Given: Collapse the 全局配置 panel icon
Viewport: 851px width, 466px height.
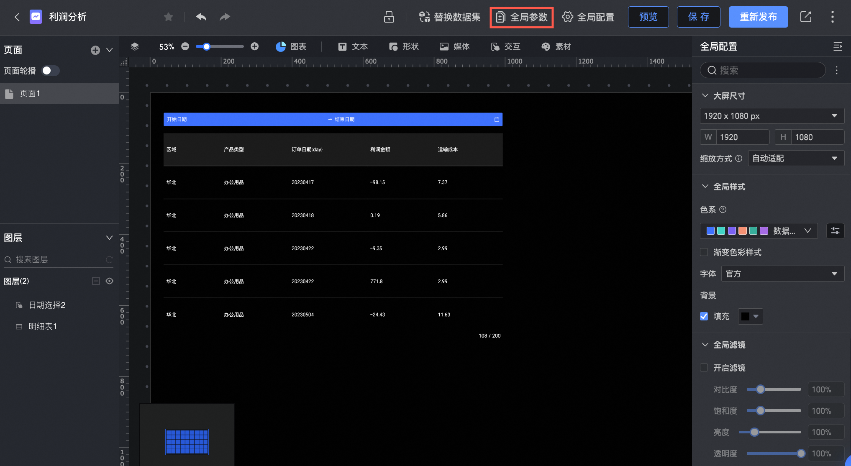Looking at the screenshot, I should click(838, 46).
